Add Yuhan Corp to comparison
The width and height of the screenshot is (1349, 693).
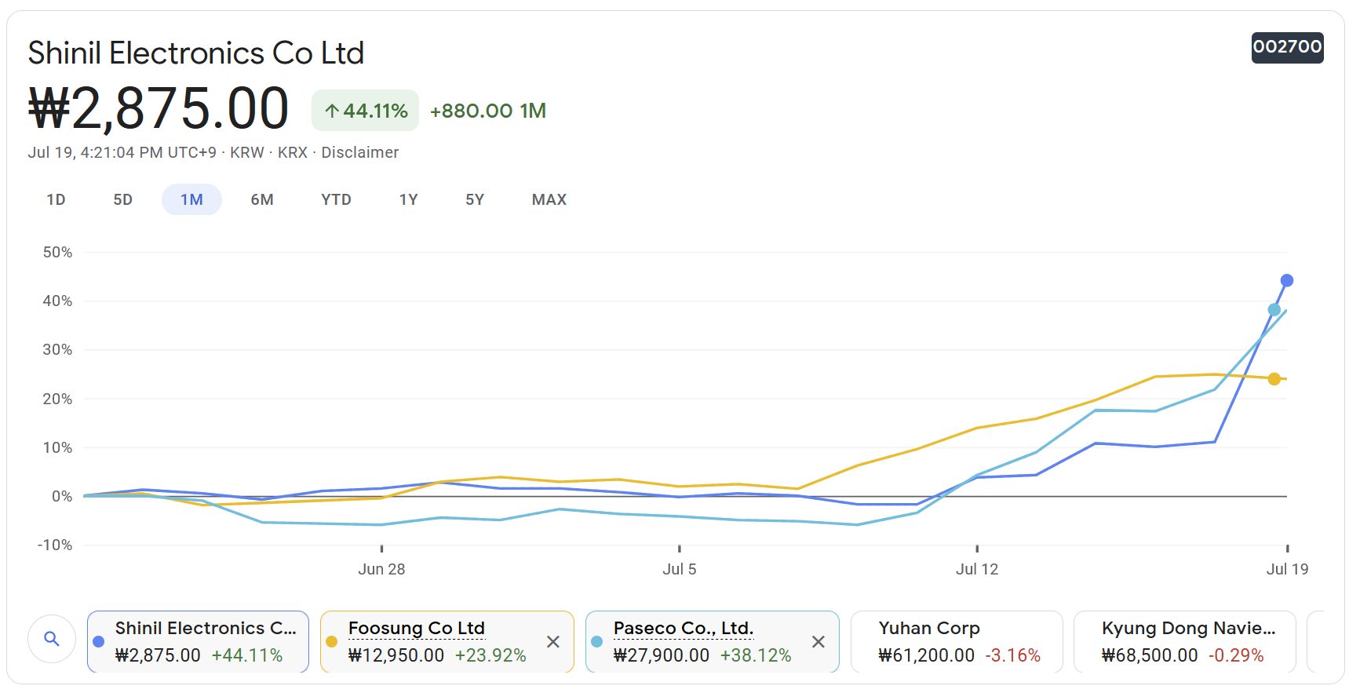pyautogui.click(x=956, y=642)
